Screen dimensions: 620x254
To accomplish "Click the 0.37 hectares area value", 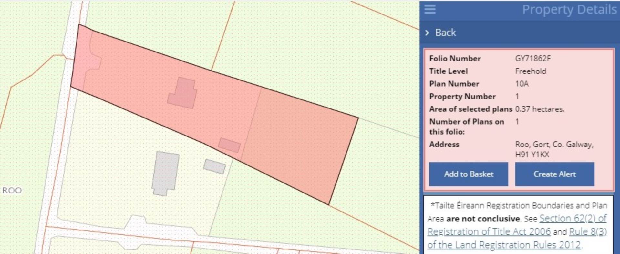I will click(540, 109).
